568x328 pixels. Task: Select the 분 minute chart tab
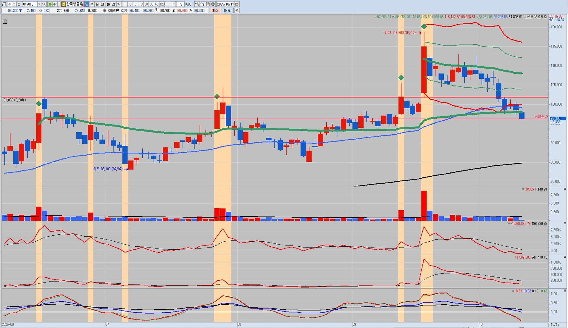point(108,4)
